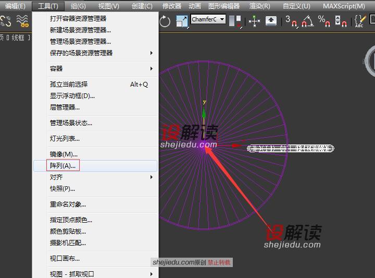Toggle select and manipulate icon
This screenshot has width=375, height=278.
[254, 21]
